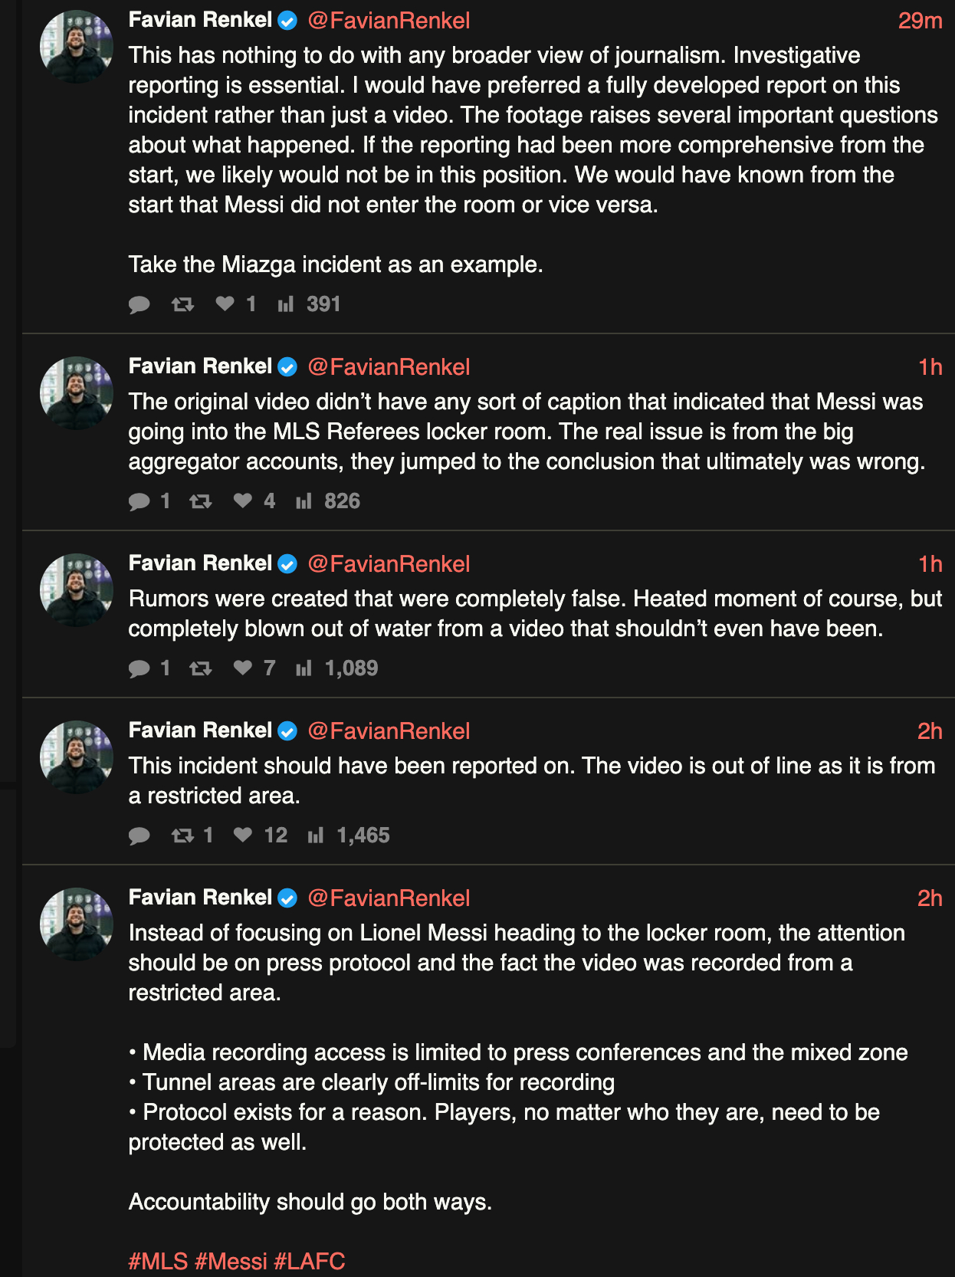Reply to the restricted area tweet
The height and width of the screenshot is (1277, 955).
(139, 836)
